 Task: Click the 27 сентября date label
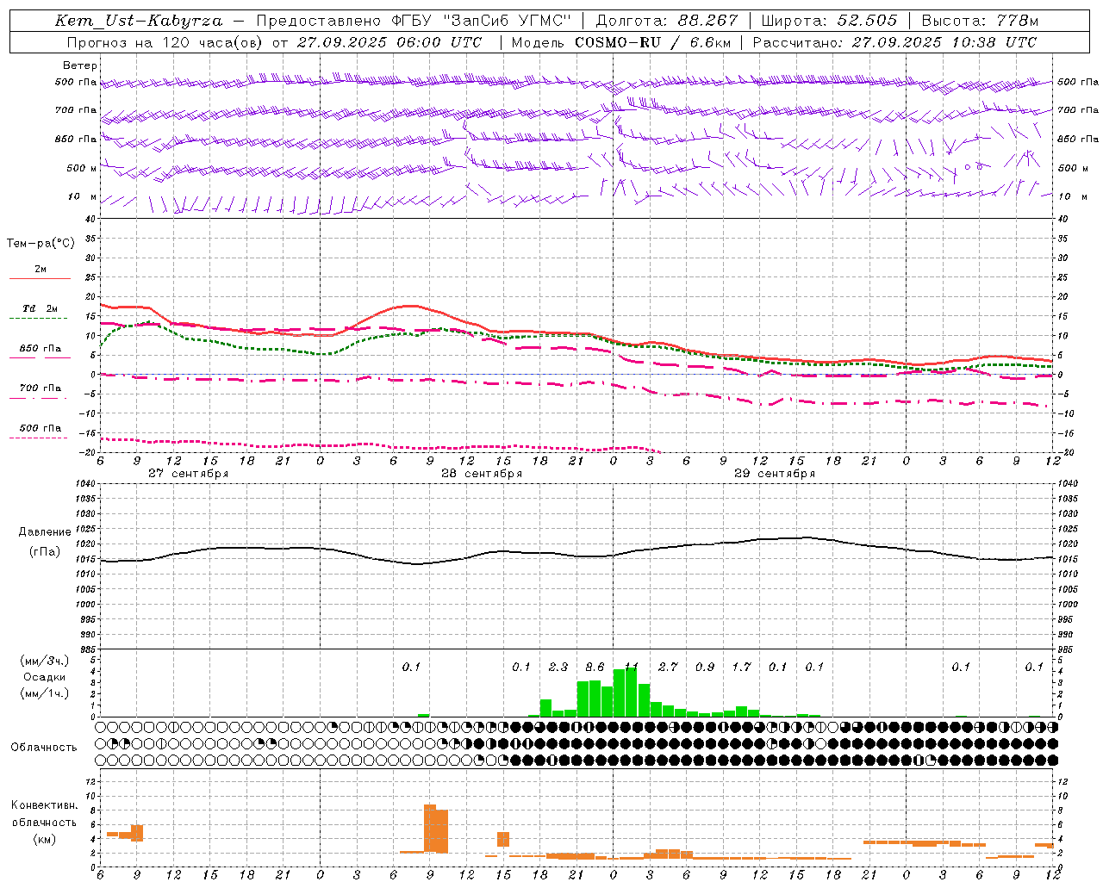tap(189, 474)
